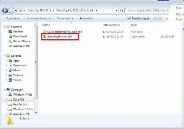184x129 pixels.
Task: Collapse the Favorites group
Action: coord(5,27)
